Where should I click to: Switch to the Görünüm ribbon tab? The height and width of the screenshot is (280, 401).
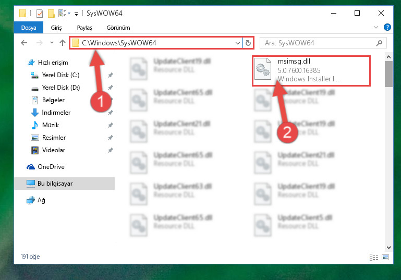tap(118, 28)
